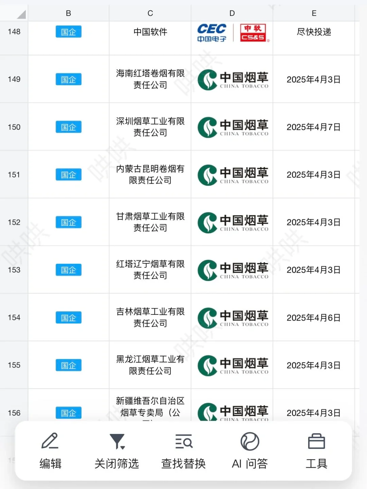Select row 150 header
Screen dimensions: 367x489
point(14,127)
